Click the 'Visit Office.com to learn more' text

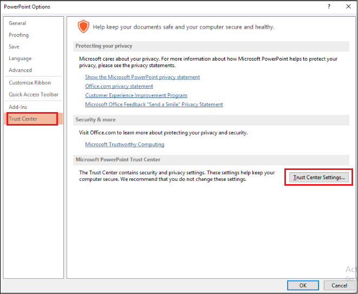coord(163,133)
